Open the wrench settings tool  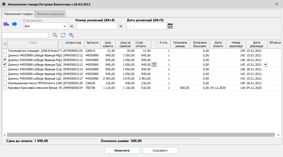click(72, 35)
